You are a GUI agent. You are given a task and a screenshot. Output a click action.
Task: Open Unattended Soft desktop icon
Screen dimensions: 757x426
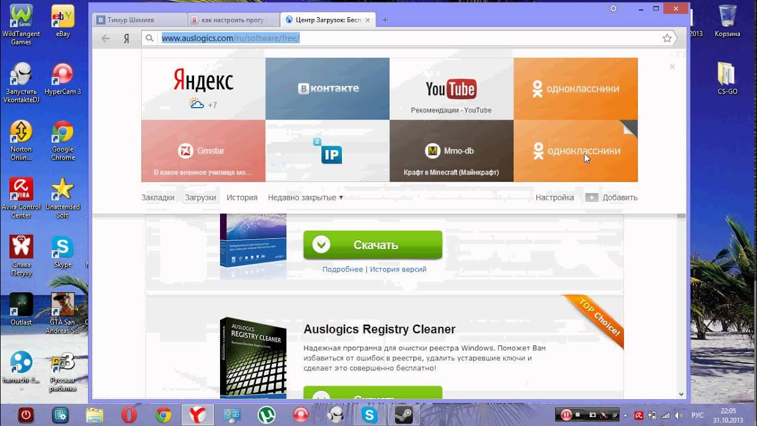point(63,198)
